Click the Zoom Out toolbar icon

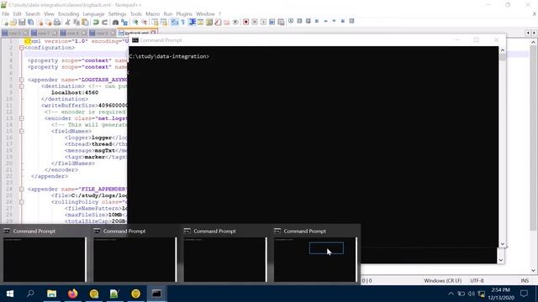click(144, 23)
